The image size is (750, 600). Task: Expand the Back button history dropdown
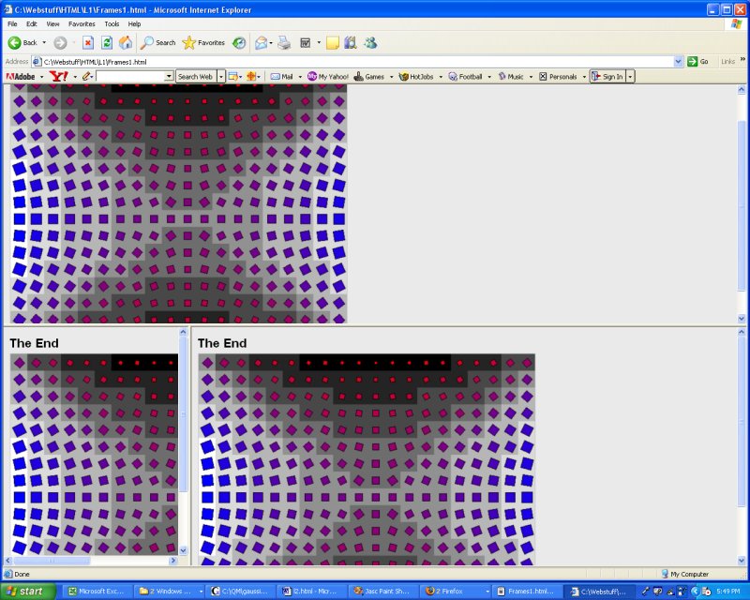click(x=42, y=42)
